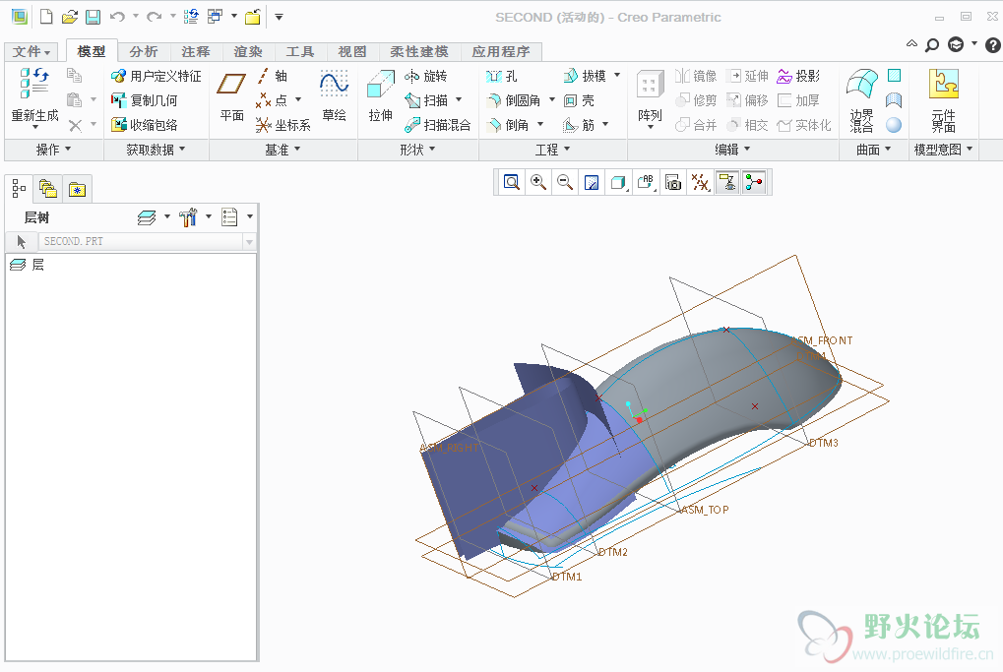
Task: Switch to the Render (渲染) tab
Action: 248,52
